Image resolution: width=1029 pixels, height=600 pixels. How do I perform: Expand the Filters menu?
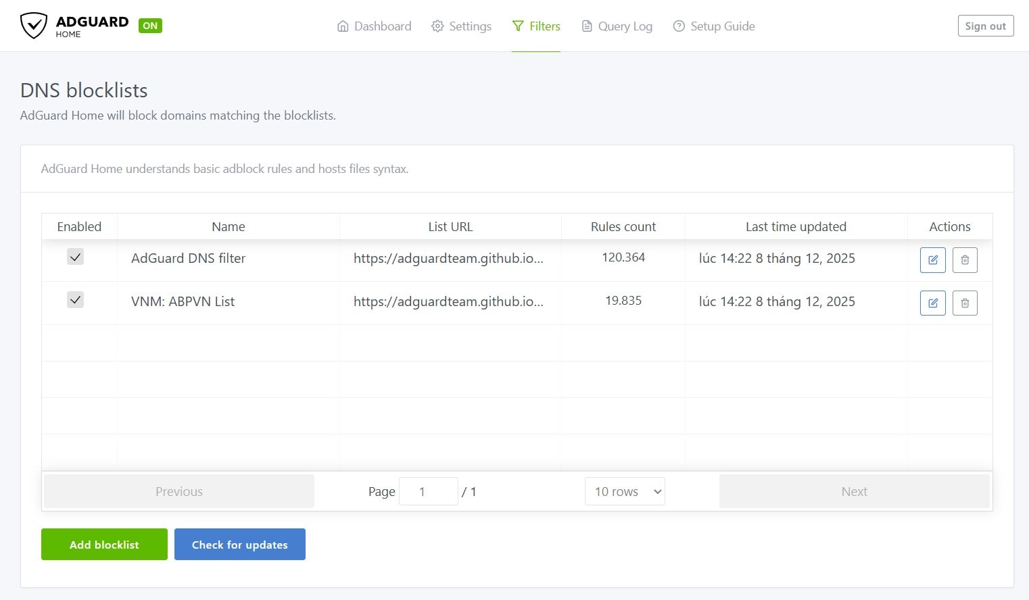(x=536, y=26)
